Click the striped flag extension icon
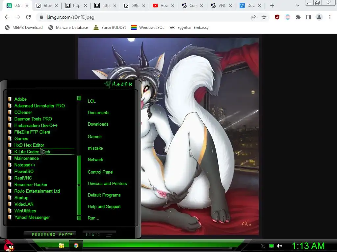The width and height of the screenshot is (337, 252). point(288,17)
